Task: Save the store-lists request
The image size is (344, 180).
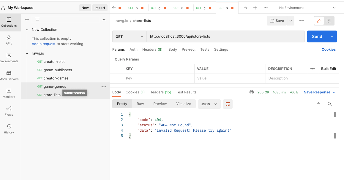Action: pyautogui.click(x=277, y=21)
